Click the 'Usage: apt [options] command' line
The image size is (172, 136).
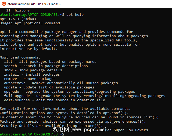click(30, 23)
